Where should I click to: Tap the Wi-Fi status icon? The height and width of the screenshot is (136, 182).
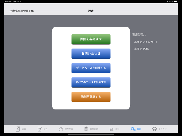[167, 1]
